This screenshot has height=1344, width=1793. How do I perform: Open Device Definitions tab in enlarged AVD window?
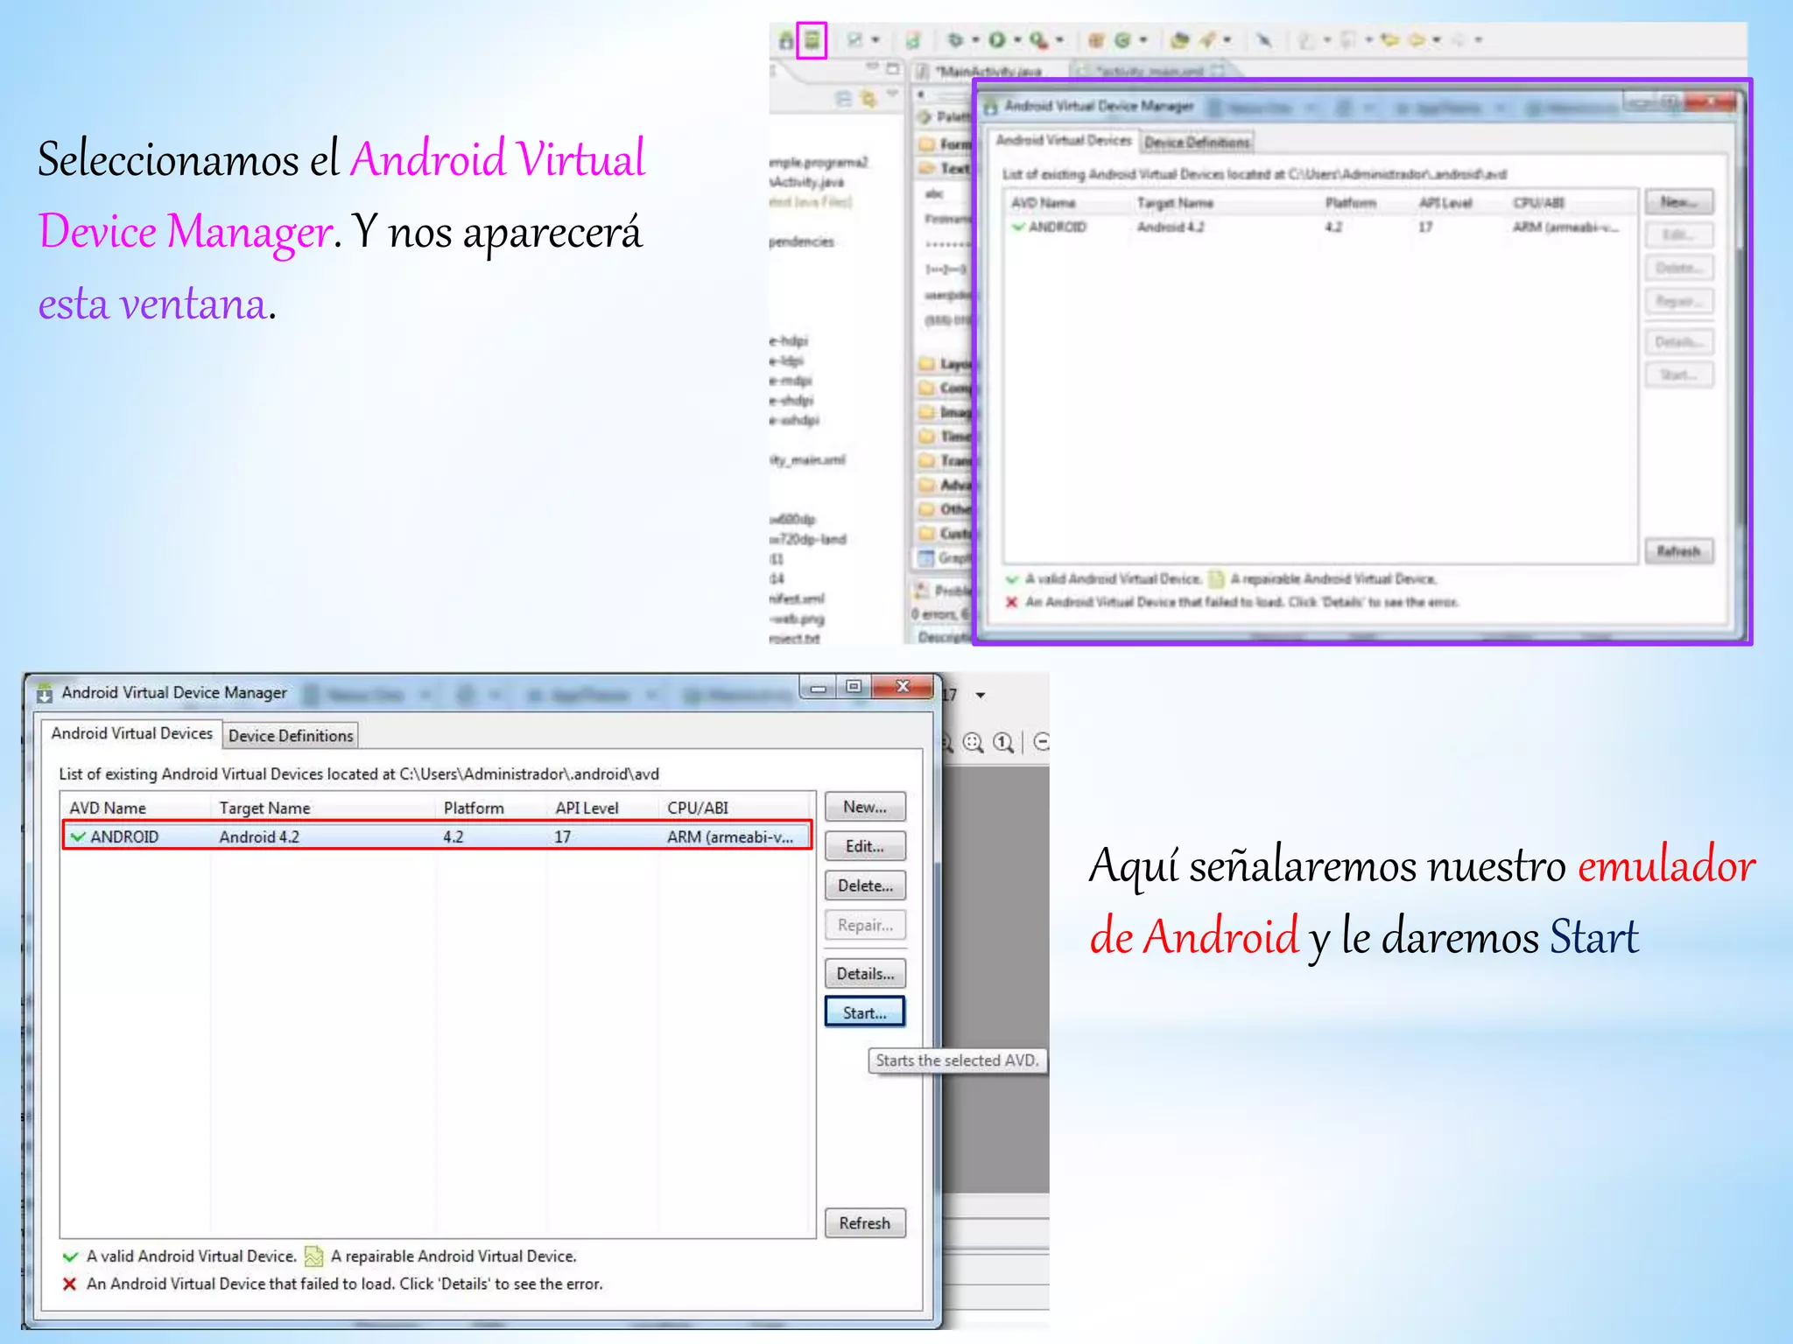(x=291, y=736)
